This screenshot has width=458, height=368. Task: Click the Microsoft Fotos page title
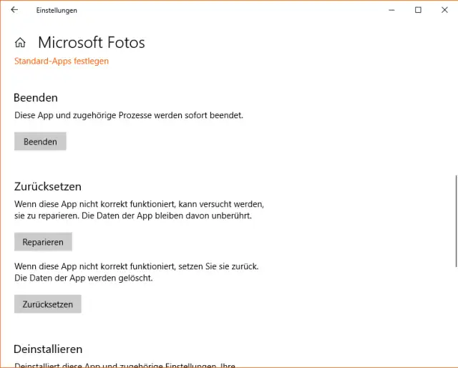pos(91,43)
